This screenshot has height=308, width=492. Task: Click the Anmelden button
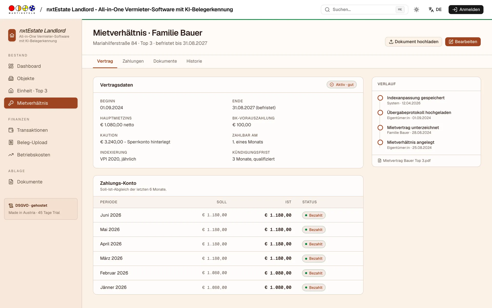pyautogui.click(x=466, y=9)
